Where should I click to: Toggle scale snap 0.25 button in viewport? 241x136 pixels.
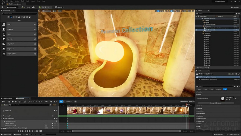[183, 11]
